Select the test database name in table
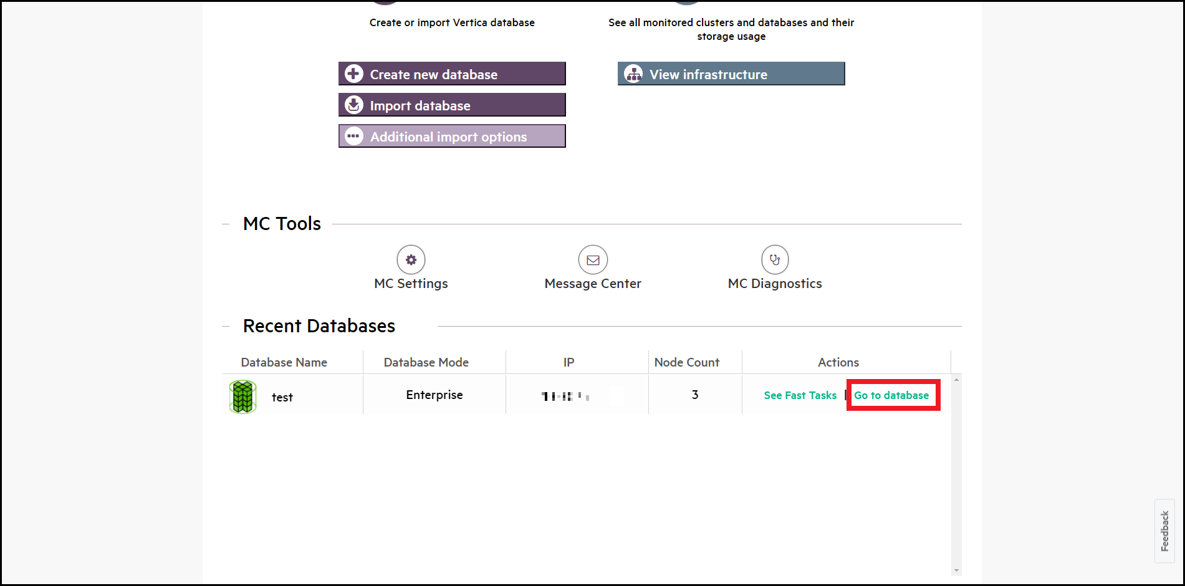The image size is (1185, 586). tap(282, 397)
